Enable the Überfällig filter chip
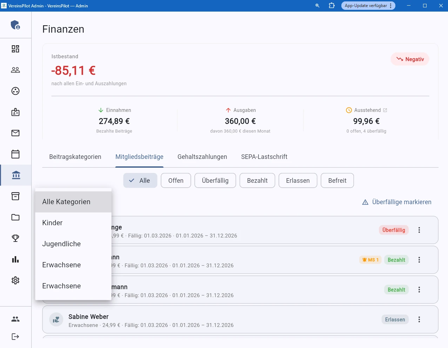Screen dimensions: 448x348 (x=215, y=180)
